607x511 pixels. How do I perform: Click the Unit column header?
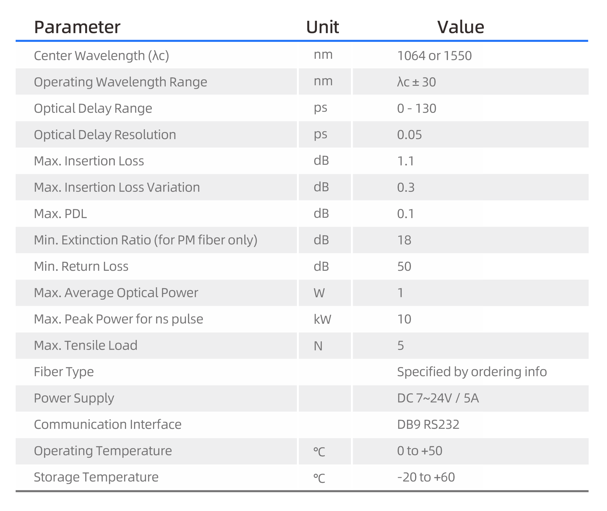coord(322,27)
